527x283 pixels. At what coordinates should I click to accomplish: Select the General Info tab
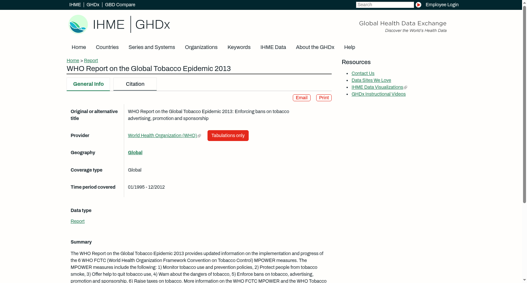pos(88,84)
